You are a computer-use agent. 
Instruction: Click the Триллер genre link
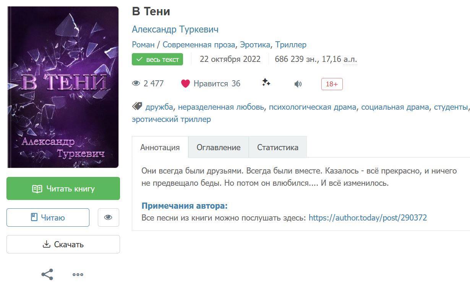290,45
